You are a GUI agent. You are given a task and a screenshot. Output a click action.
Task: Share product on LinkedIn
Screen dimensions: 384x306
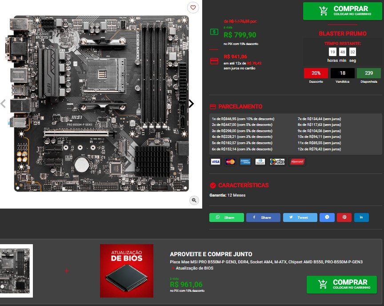coord(361,217)
